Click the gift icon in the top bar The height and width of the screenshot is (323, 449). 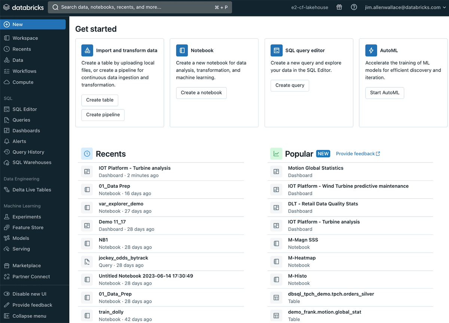[339, 7]
